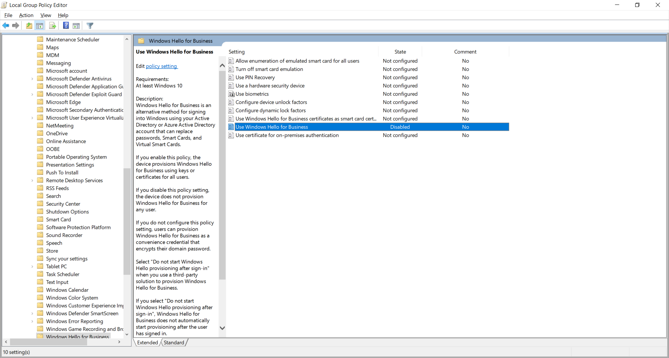Viewport: 669px width, 358px height.
Task: Select Use certificate for on-premises authentication row
Action: point(368,135)
